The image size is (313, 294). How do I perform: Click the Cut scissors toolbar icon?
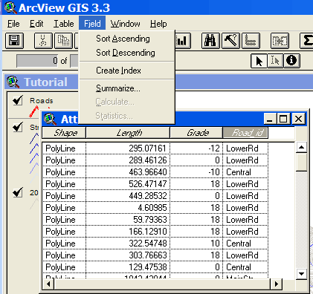coord(43,41)
